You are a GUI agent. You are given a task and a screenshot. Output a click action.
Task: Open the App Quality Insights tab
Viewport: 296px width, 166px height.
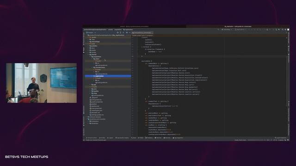click(122, 138)
